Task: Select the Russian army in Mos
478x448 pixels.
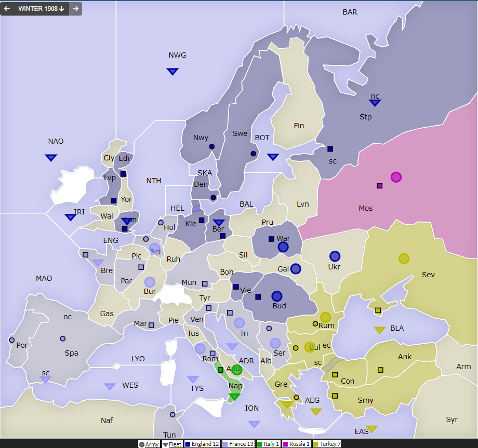Action: click(396, 177)
